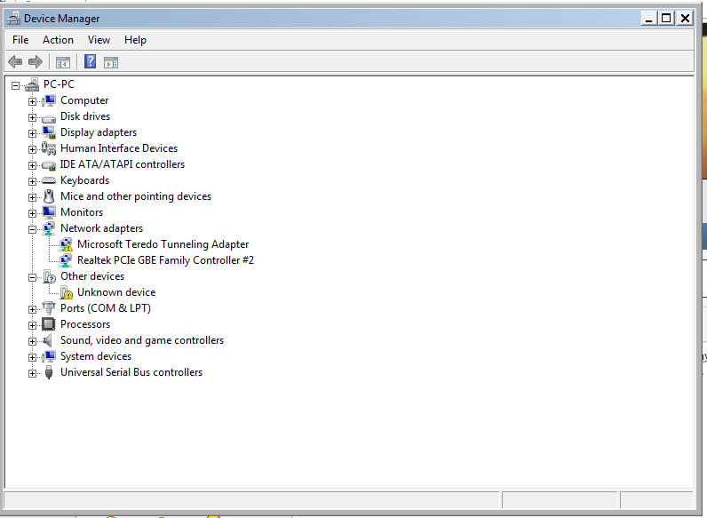Expand the Computer node

click(x=32, y=101)
